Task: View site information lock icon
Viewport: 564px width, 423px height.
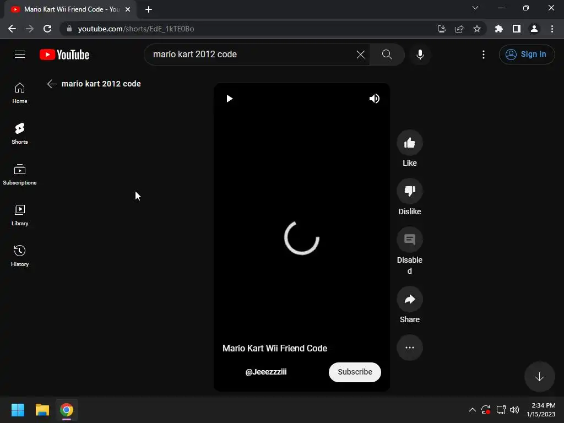Action: (69, 29)
